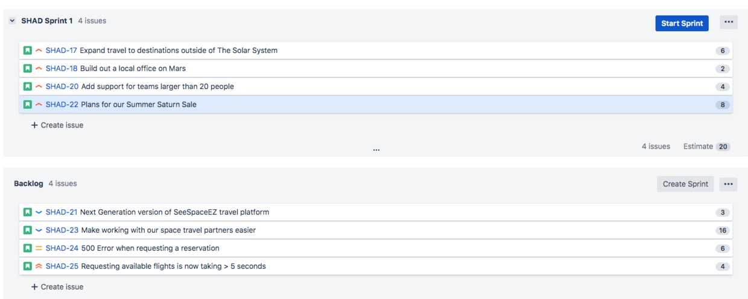Select the Summer Saturn Sale issue row
The image size is (748, 299).
(362, 105)
